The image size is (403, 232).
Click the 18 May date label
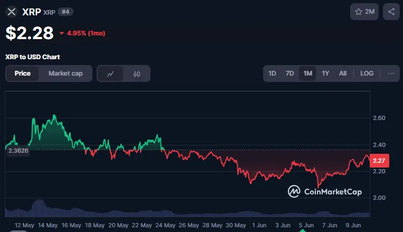(x=95, y=225)
